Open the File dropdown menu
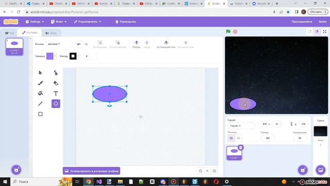330x186 pixels. [59, 22]
